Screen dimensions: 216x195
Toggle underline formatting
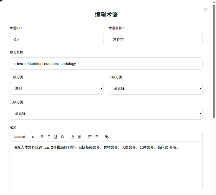(56, 137)
